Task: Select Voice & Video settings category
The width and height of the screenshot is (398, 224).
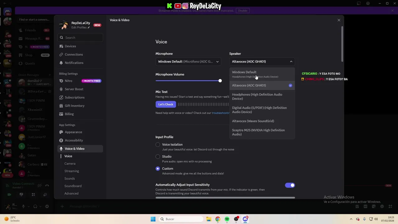Action: (80, 149)
